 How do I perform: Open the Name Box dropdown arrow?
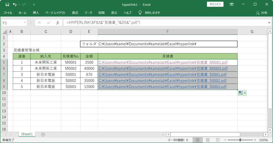point(25,23)
